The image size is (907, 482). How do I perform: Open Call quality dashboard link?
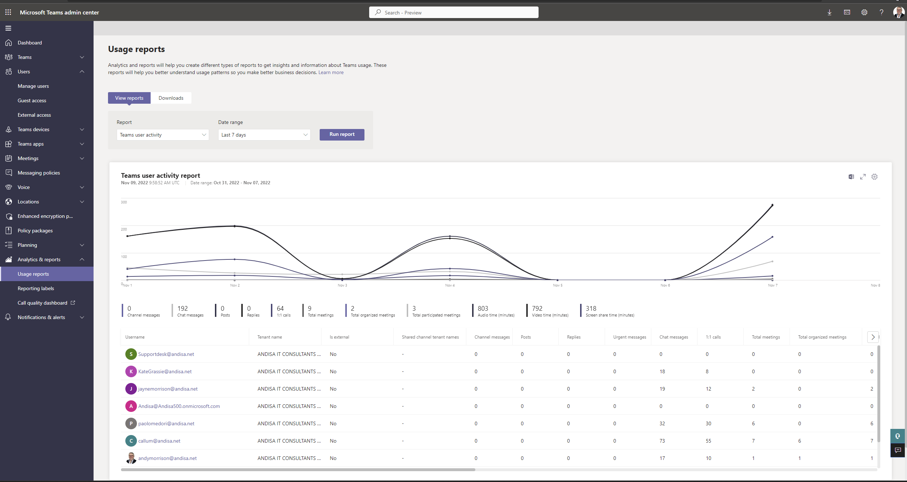[x=46, y=303]
